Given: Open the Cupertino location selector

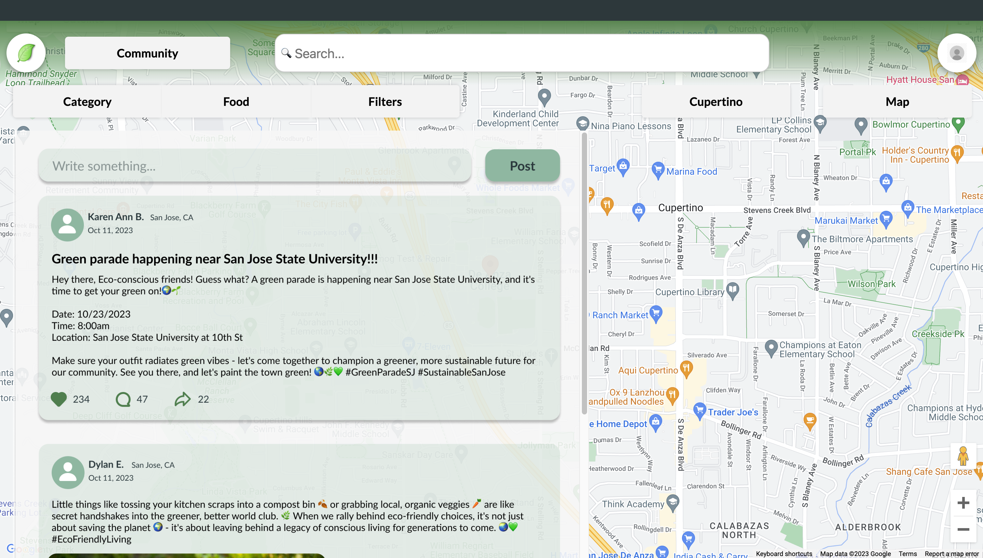Looking at the screenshot, I should (715, 102).
